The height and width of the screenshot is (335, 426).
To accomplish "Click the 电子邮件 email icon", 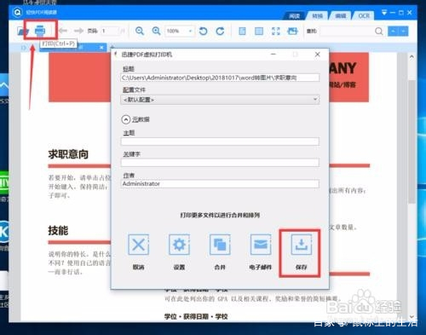I will pyautogui.click(x=261, y=245).
